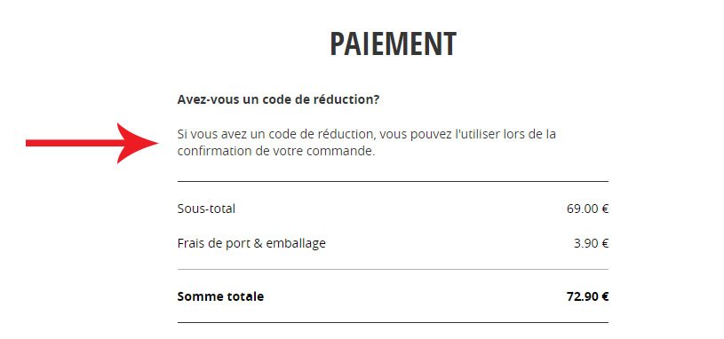Select the 'Frais de port & emballage' label
The image size is (724, 339).
(x=251, y=243)
